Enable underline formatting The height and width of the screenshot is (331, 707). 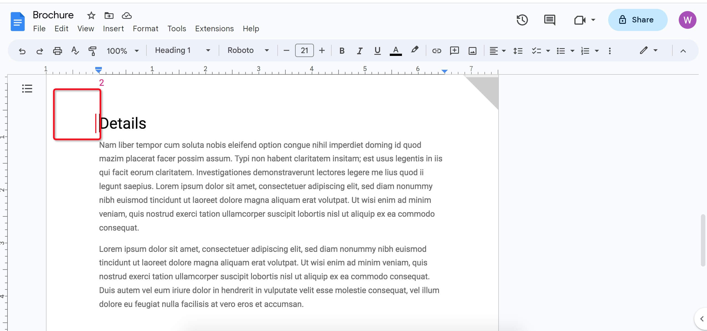pyautogui.click(x=377, y=51)
